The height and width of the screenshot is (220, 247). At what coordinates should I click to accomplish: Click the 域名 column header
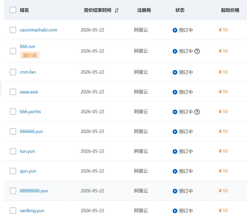point(24,10)
